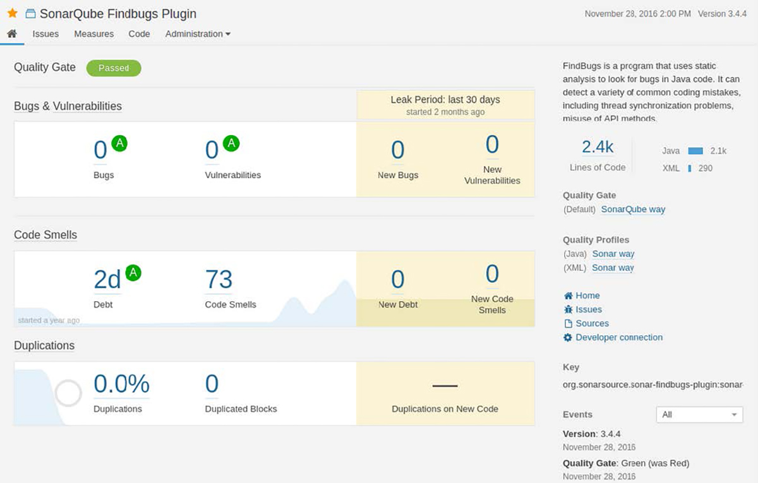Open the 0 New Vulnerabilities count
This screenshot has height=483, width=758.
(x=492, y=145)
